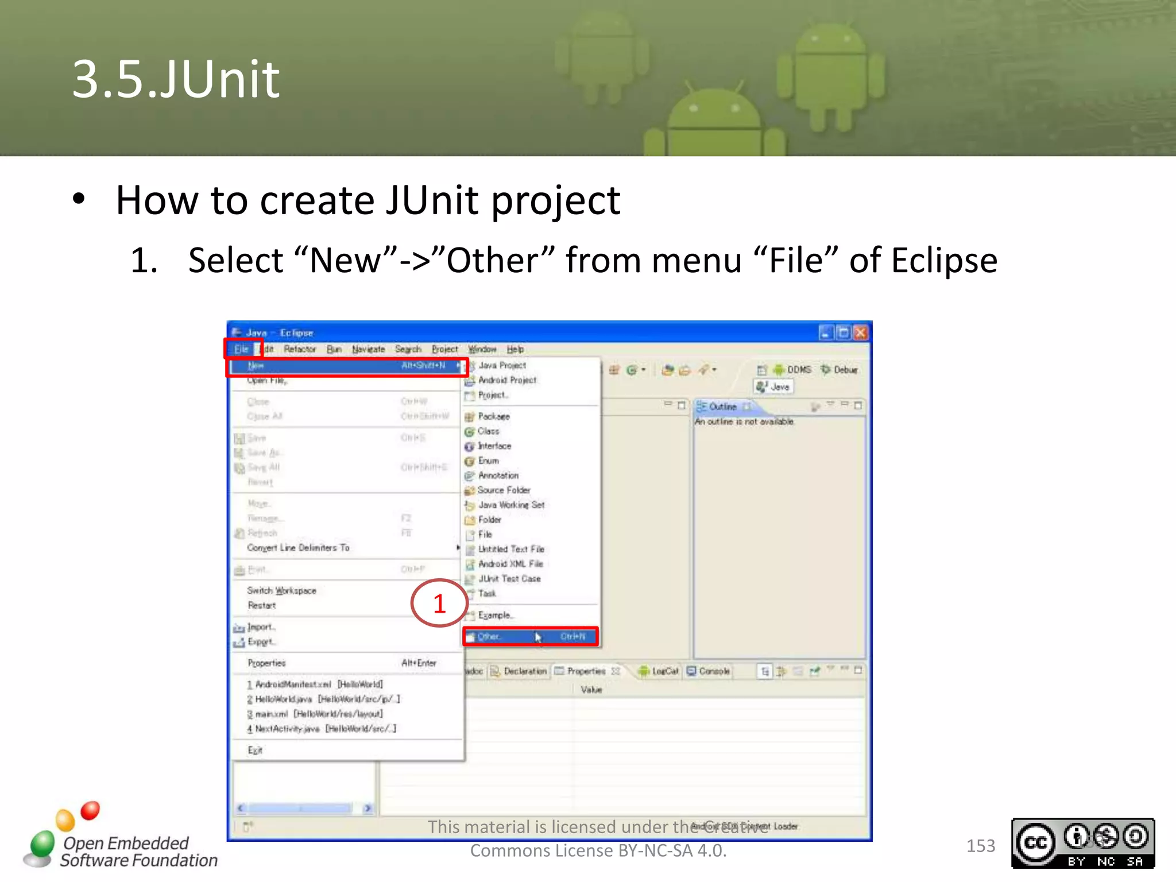Select Source Folder entry
This screenshot has height=882, width=1176.
point(531,490)
